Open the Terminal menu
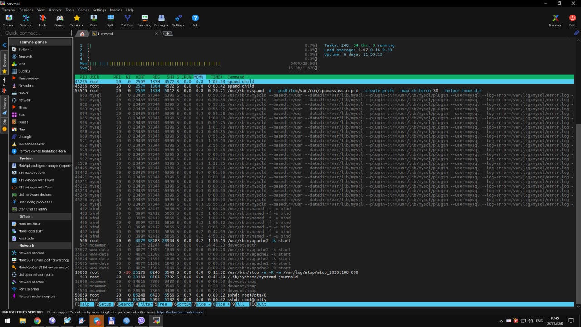The width and height of the screenshot is (581, 327). pos(9,10)
